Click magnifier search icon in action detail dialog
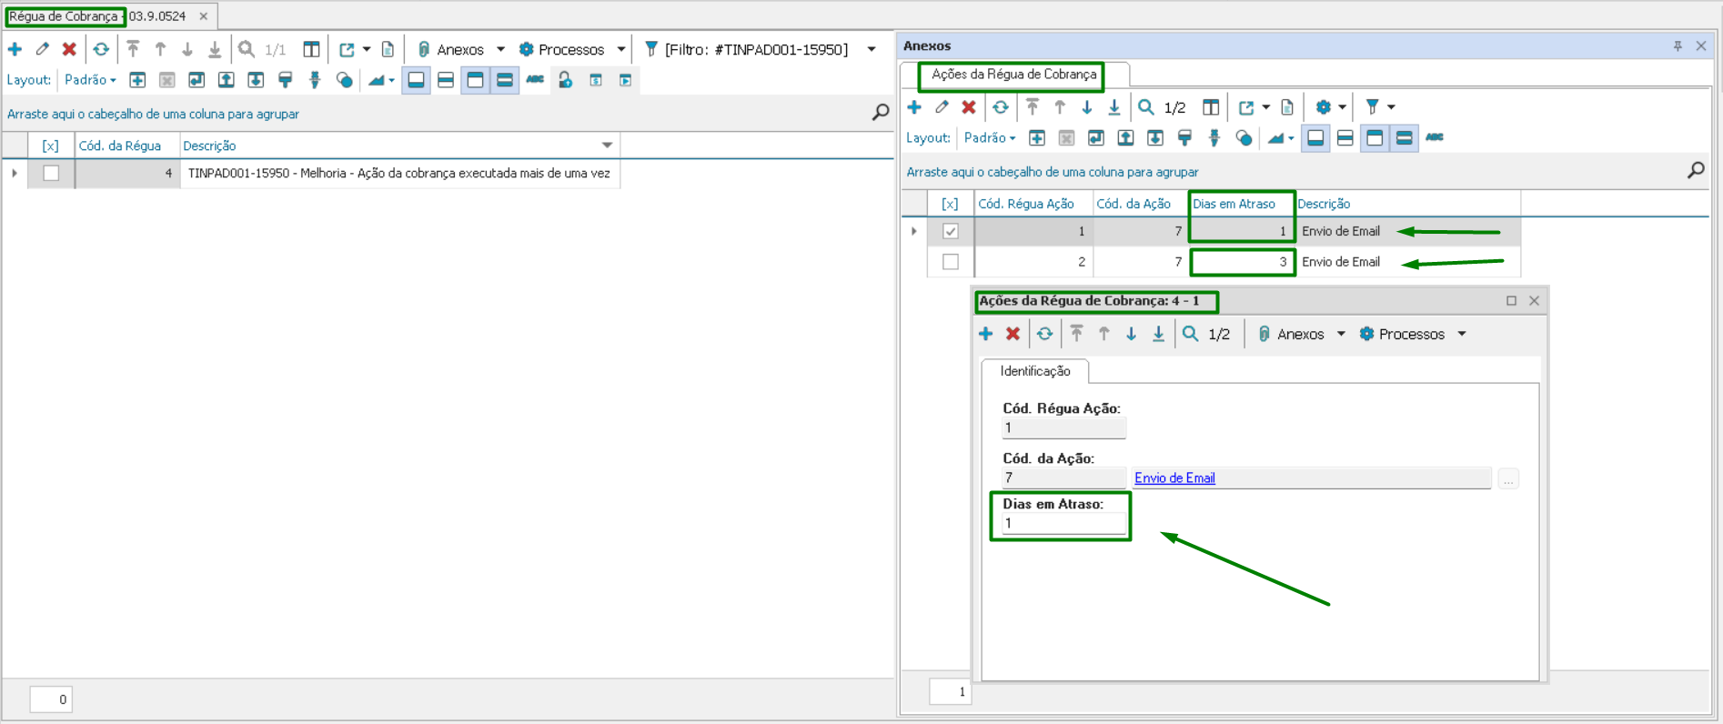The width and height of the screenshot is (1723, 724). 1190,334
